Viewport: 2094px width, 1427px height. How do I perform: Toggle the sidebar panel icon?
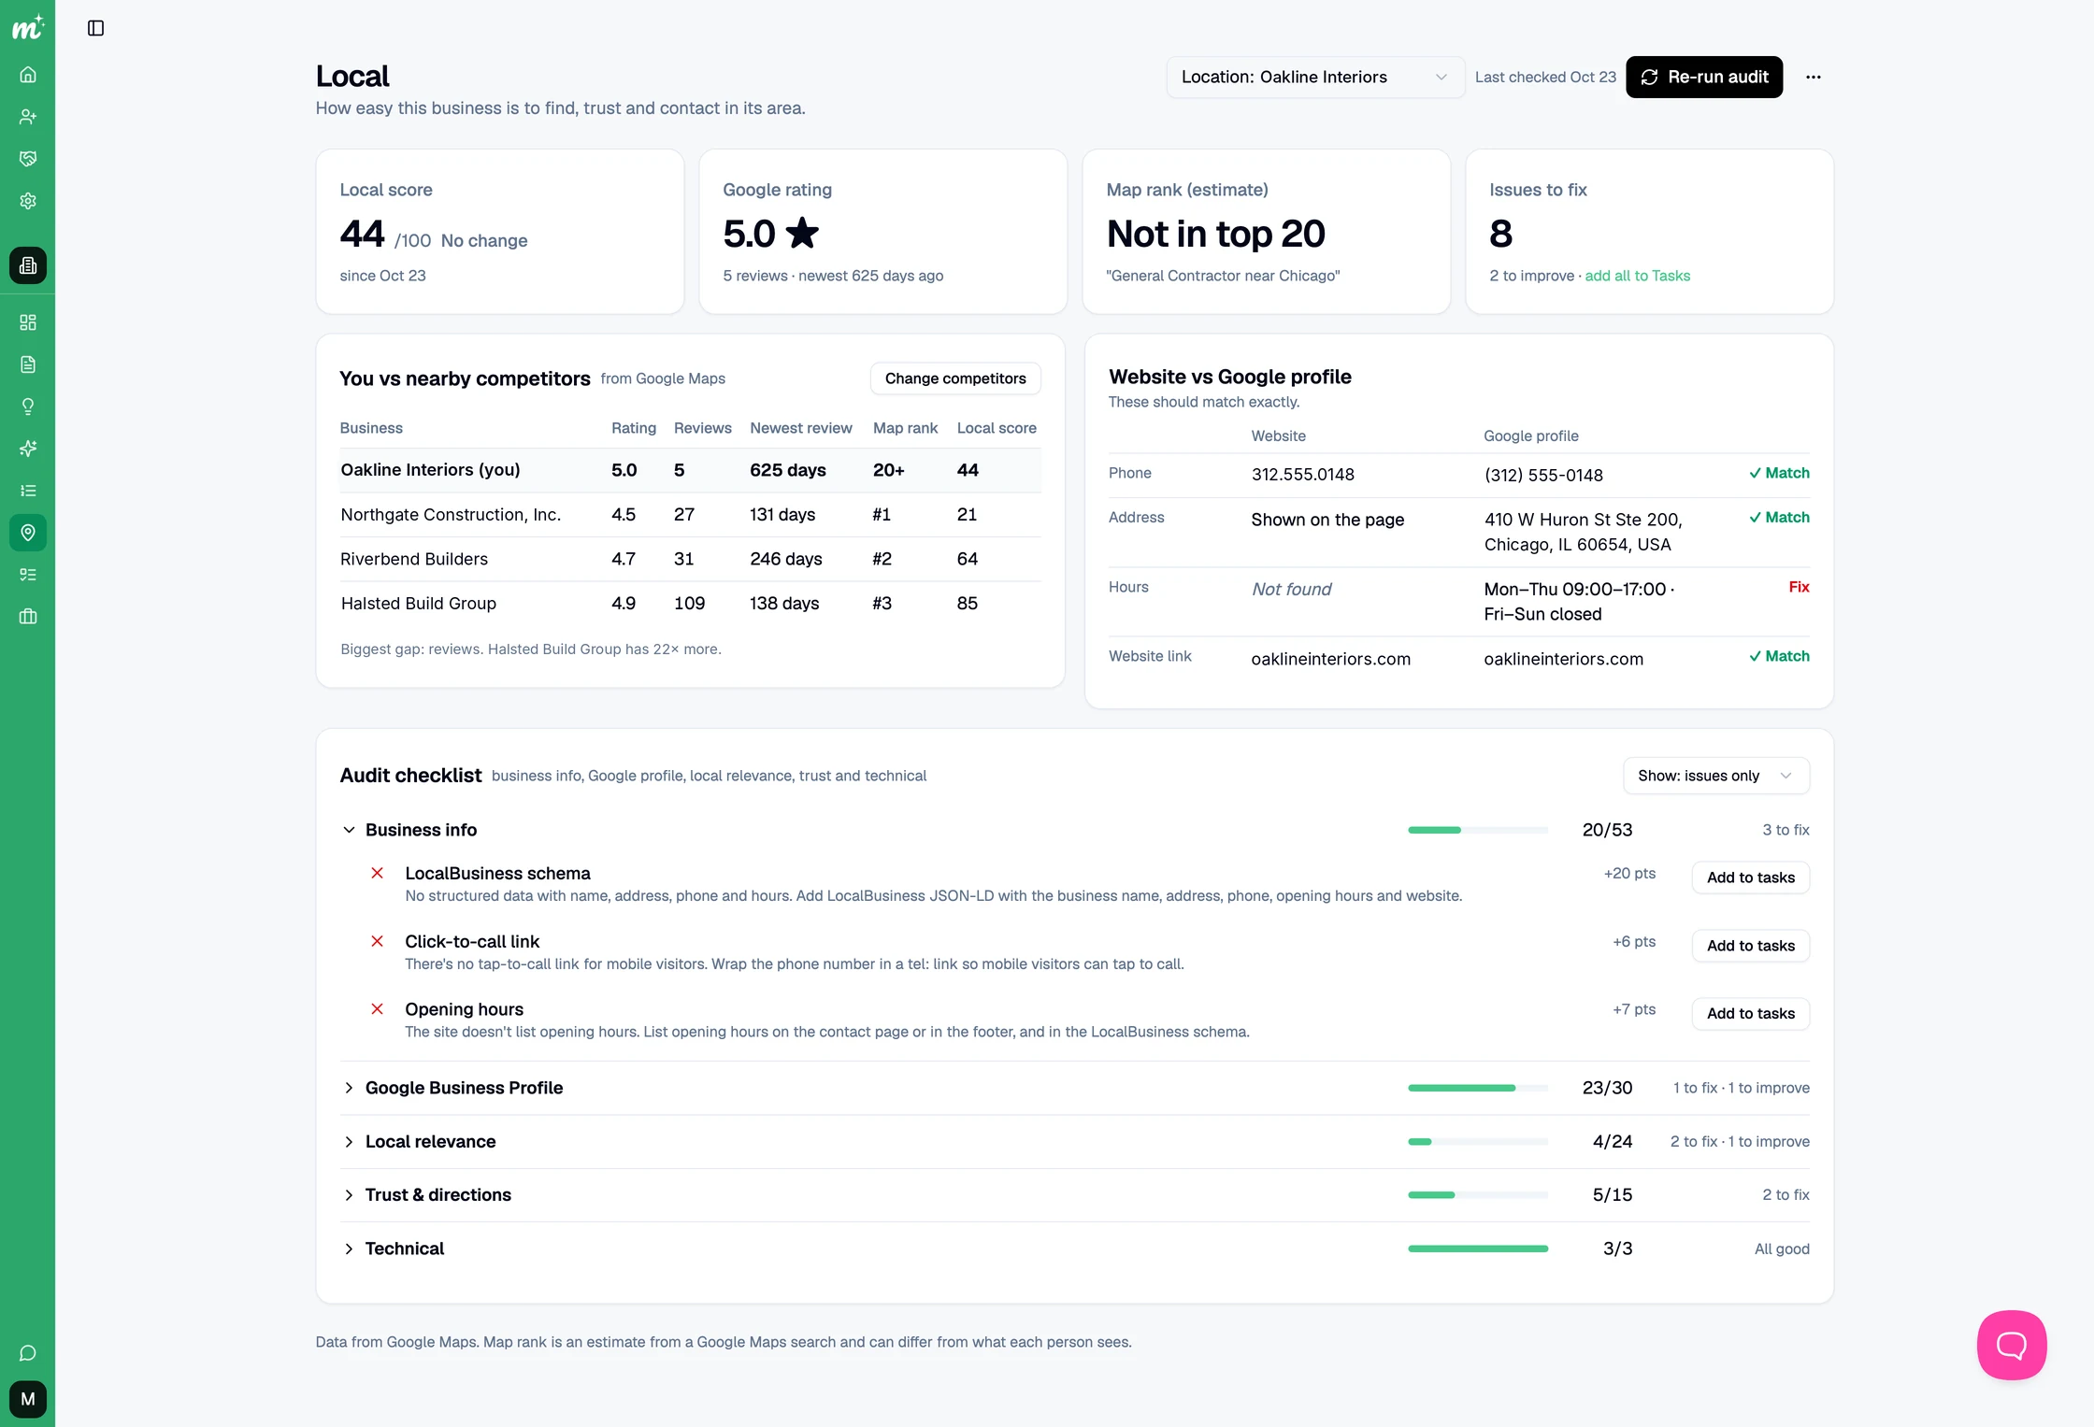coord(95,28)
